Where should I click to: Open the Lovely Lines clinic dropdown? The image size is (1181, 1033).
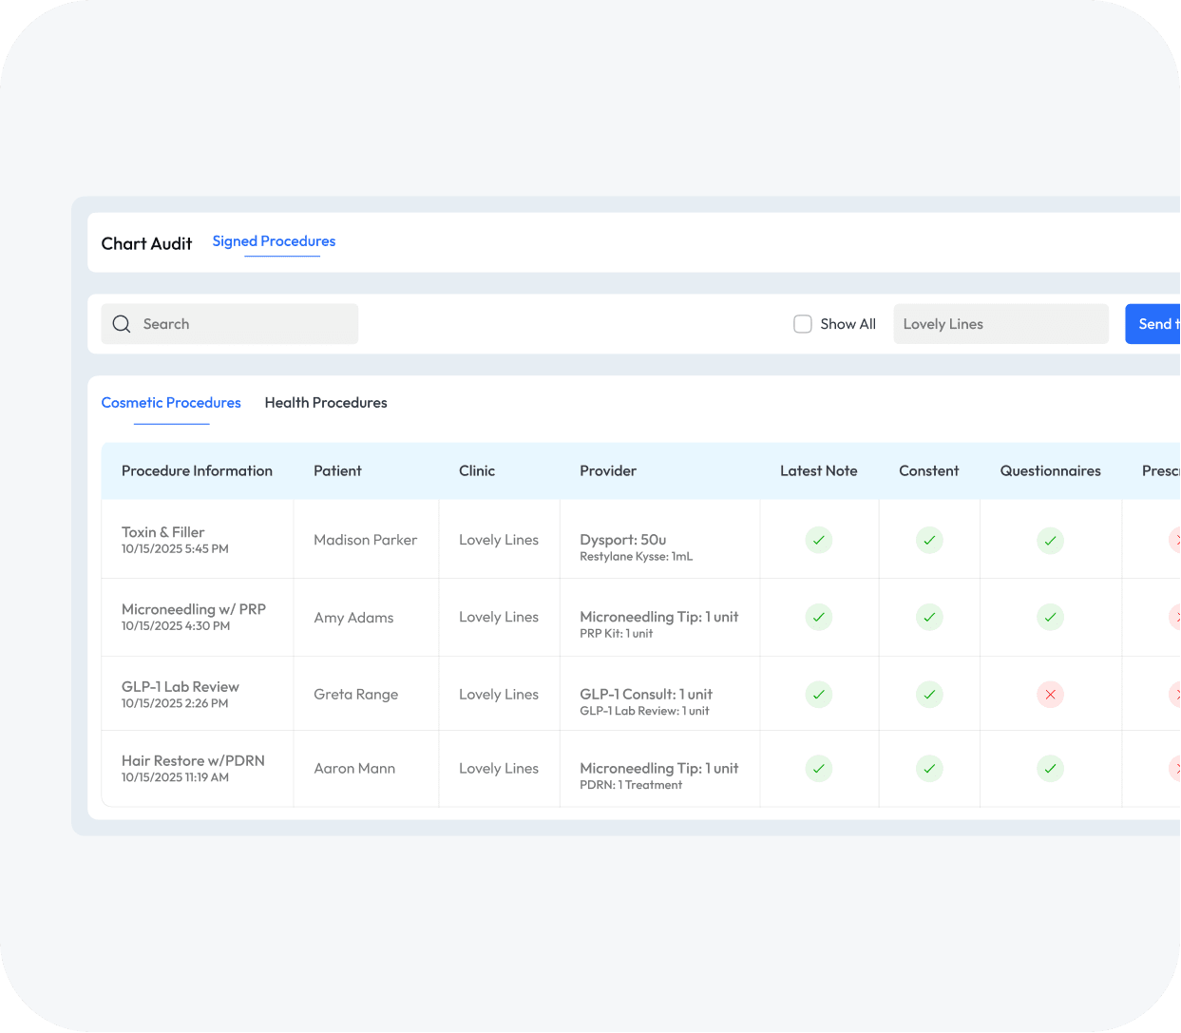pyautogui.click(x=1000, y=324)
